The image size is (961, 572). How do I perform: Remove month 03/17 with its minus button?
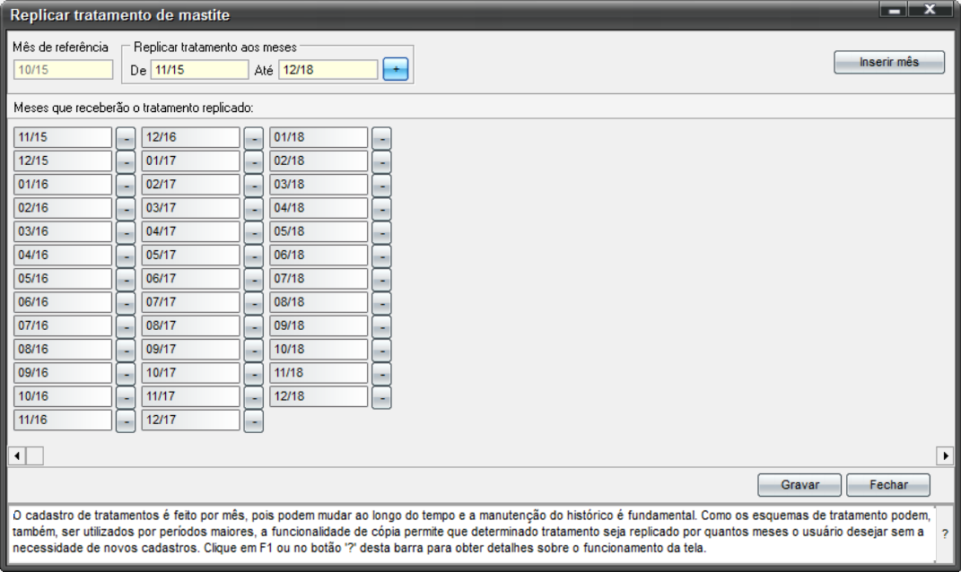point(254,209)
